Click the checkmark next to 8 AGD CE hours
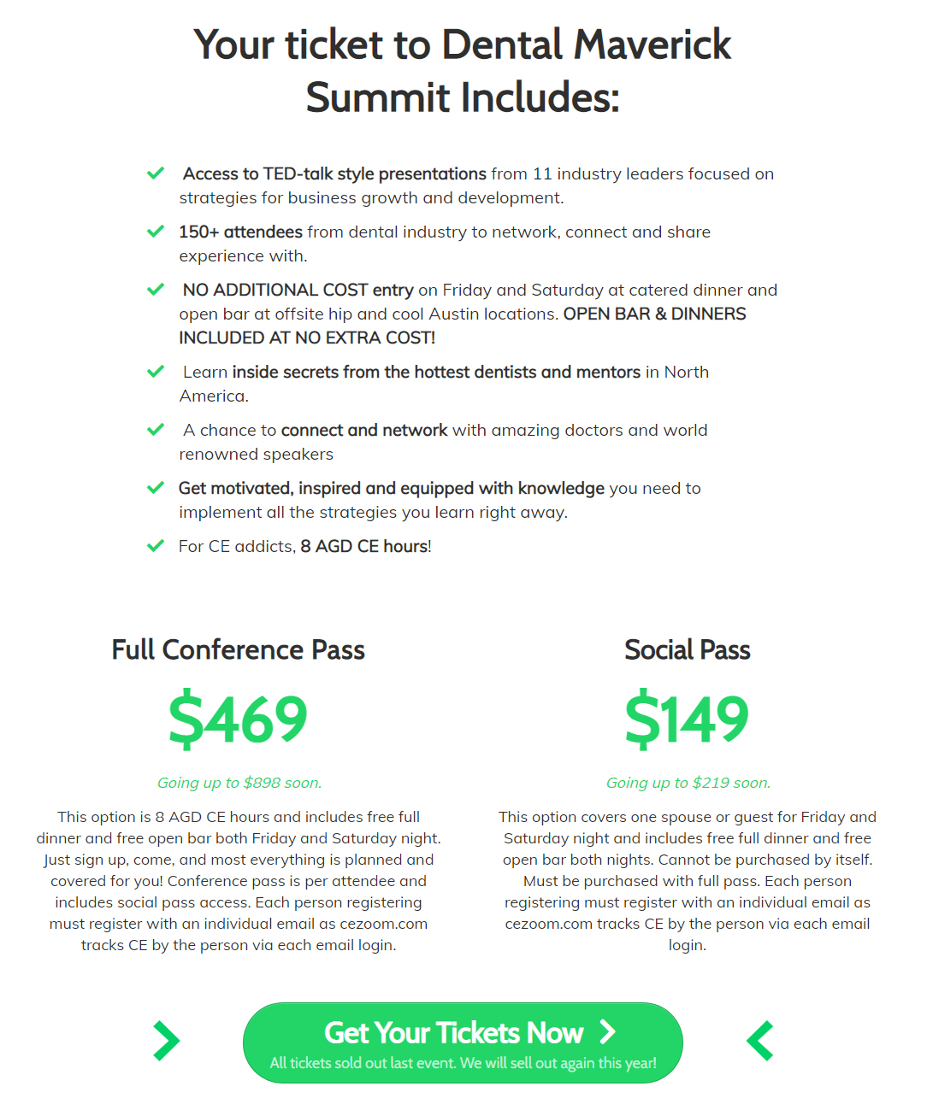The width and height of the screenshot is (927, 1104). coord(156,546)
